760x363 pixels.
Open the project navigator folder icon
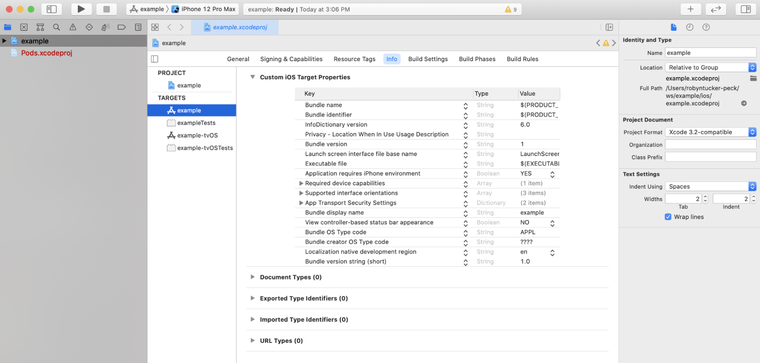(x=8, y=27)
